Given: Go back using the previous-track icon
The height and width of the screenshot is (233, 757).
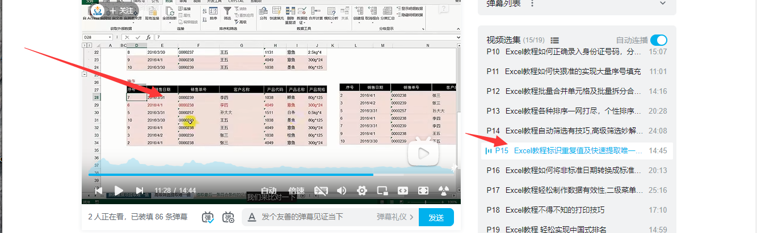Looking at the screenshot, I should pos(98,191).
